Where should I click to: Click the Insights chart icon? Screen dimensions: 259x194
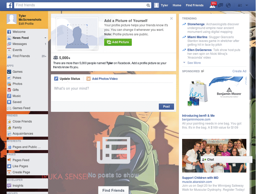pyautogui.click(x=9, y=186)
